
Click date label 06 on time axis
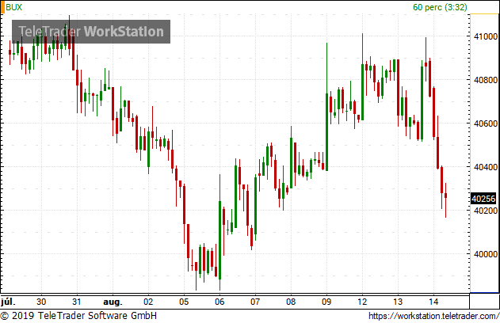point(219,302)
